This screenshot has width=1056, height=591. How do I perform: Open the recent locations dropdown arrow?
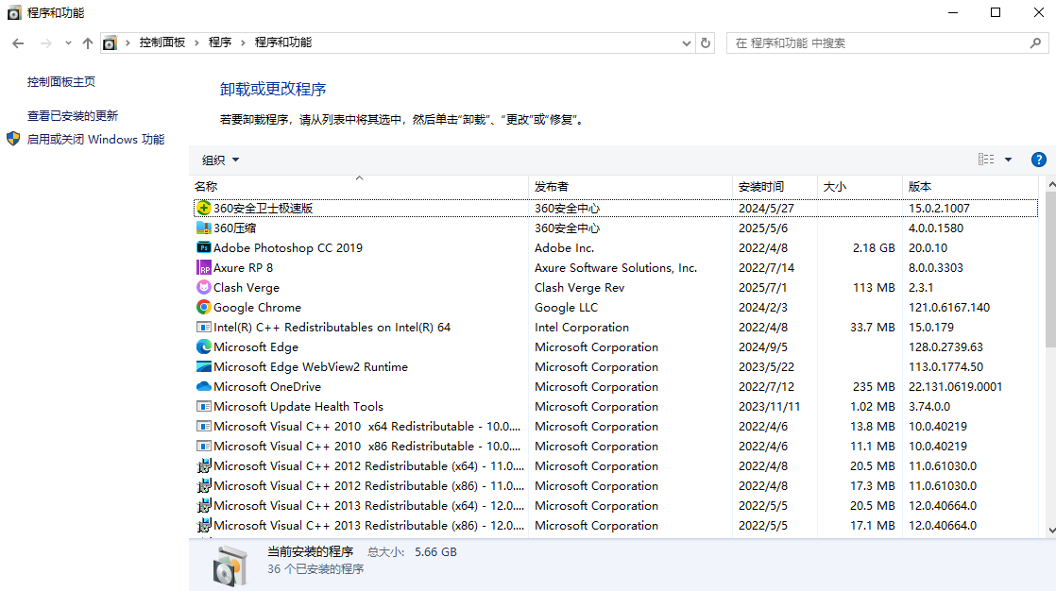[68, 43]
